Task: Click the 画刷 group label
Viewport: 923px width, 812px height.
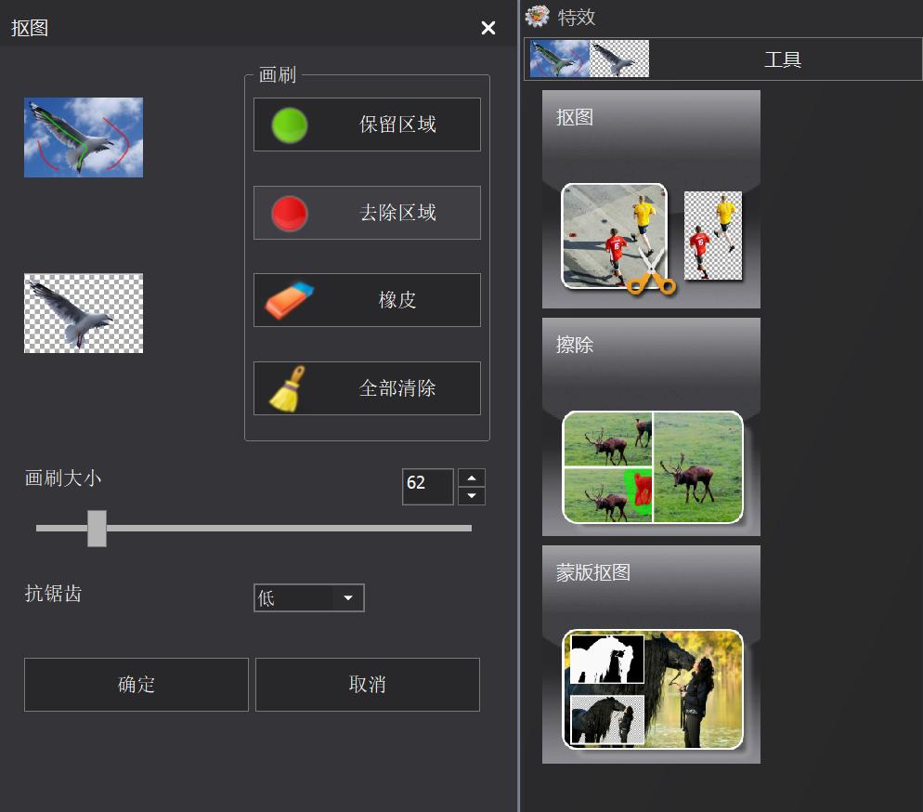Action: 278,74
